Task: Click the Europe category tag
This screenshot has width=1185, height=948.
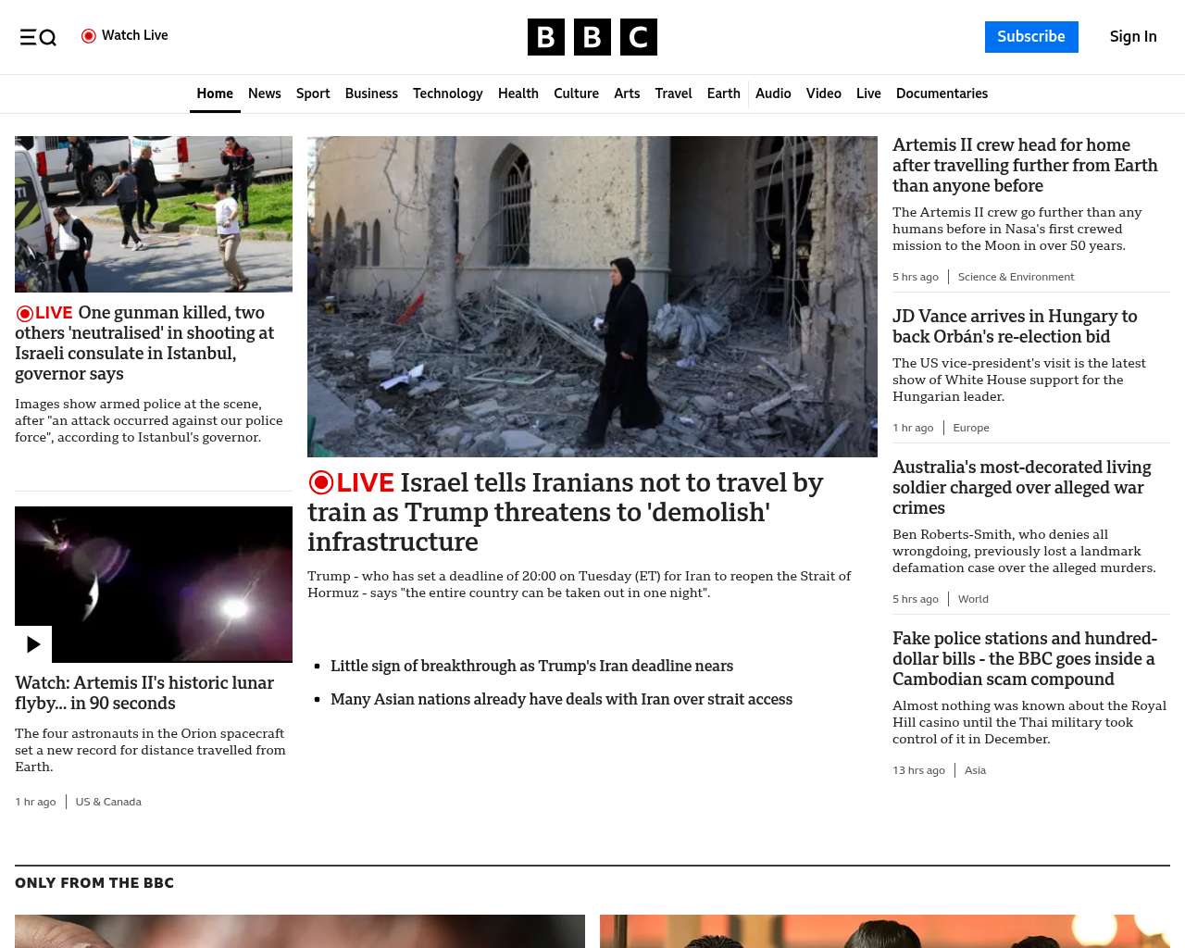Action: pos(971,428)
